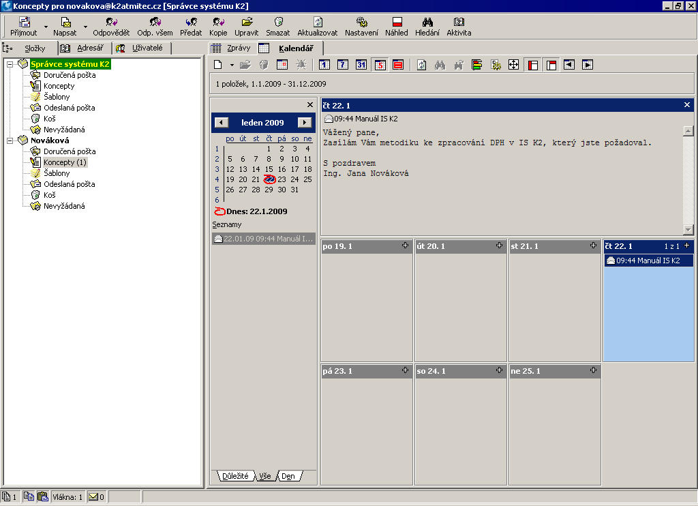The height and width of the screenshot is (506, 698).
Task: Select the Vše bottom tab
Action: click(x=265, y=476)
